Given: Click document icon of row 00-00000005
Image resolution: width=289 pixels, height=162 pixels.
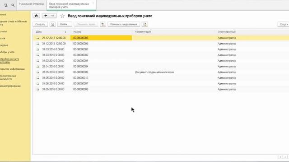Looking at the screenshot, I should point(37,38).
